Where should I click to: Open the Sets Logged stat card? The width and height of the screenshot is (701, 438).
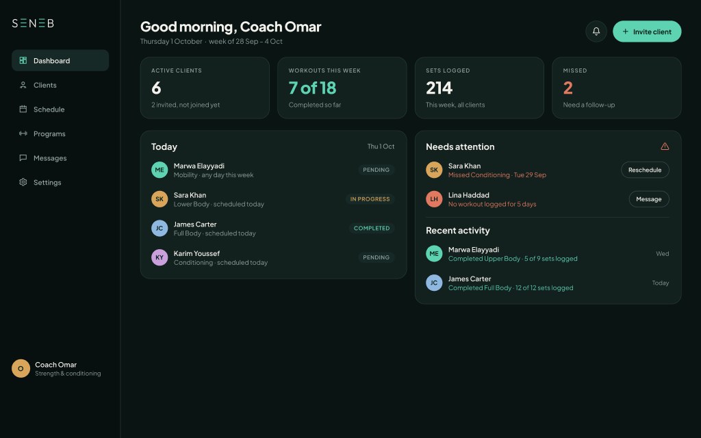(479, 88)
